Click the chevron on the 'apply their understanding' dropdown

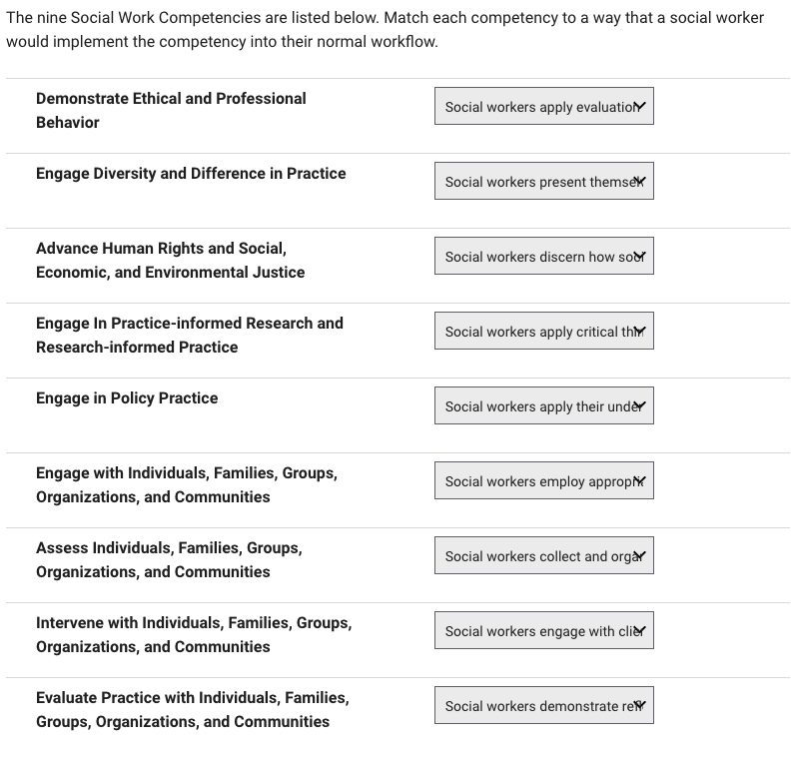coord(640,405)
